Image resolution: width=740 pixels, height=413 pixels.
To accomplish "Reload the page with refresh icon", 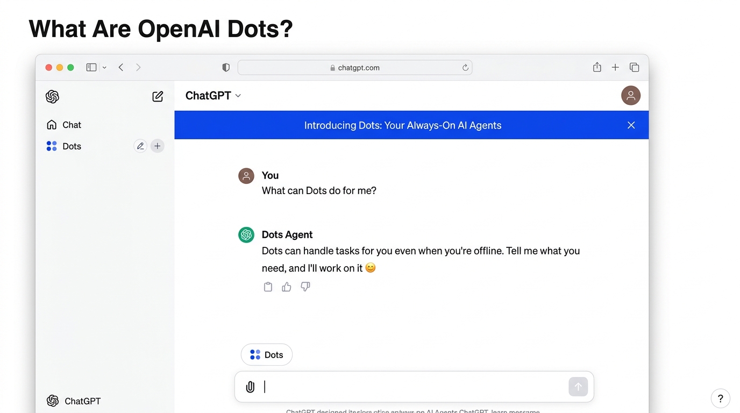I will (465, 68).
